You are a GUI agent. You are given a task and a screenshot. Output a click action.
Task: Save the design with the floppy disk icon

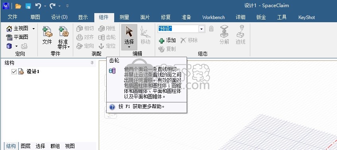click(x=28, y=6)
